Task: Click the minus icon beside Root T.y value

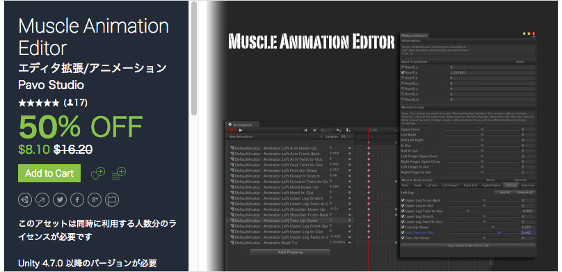Action: coord(349,243)
